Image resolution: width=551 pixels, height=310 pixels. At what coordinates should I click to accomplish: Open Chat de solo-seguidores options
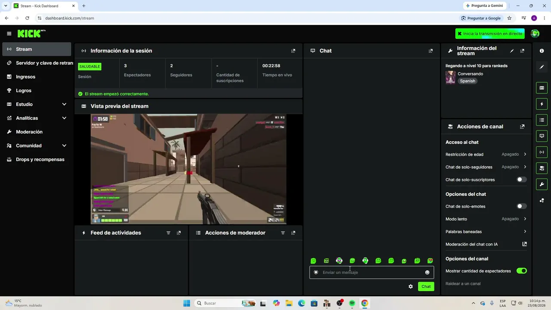click(486, 167)
